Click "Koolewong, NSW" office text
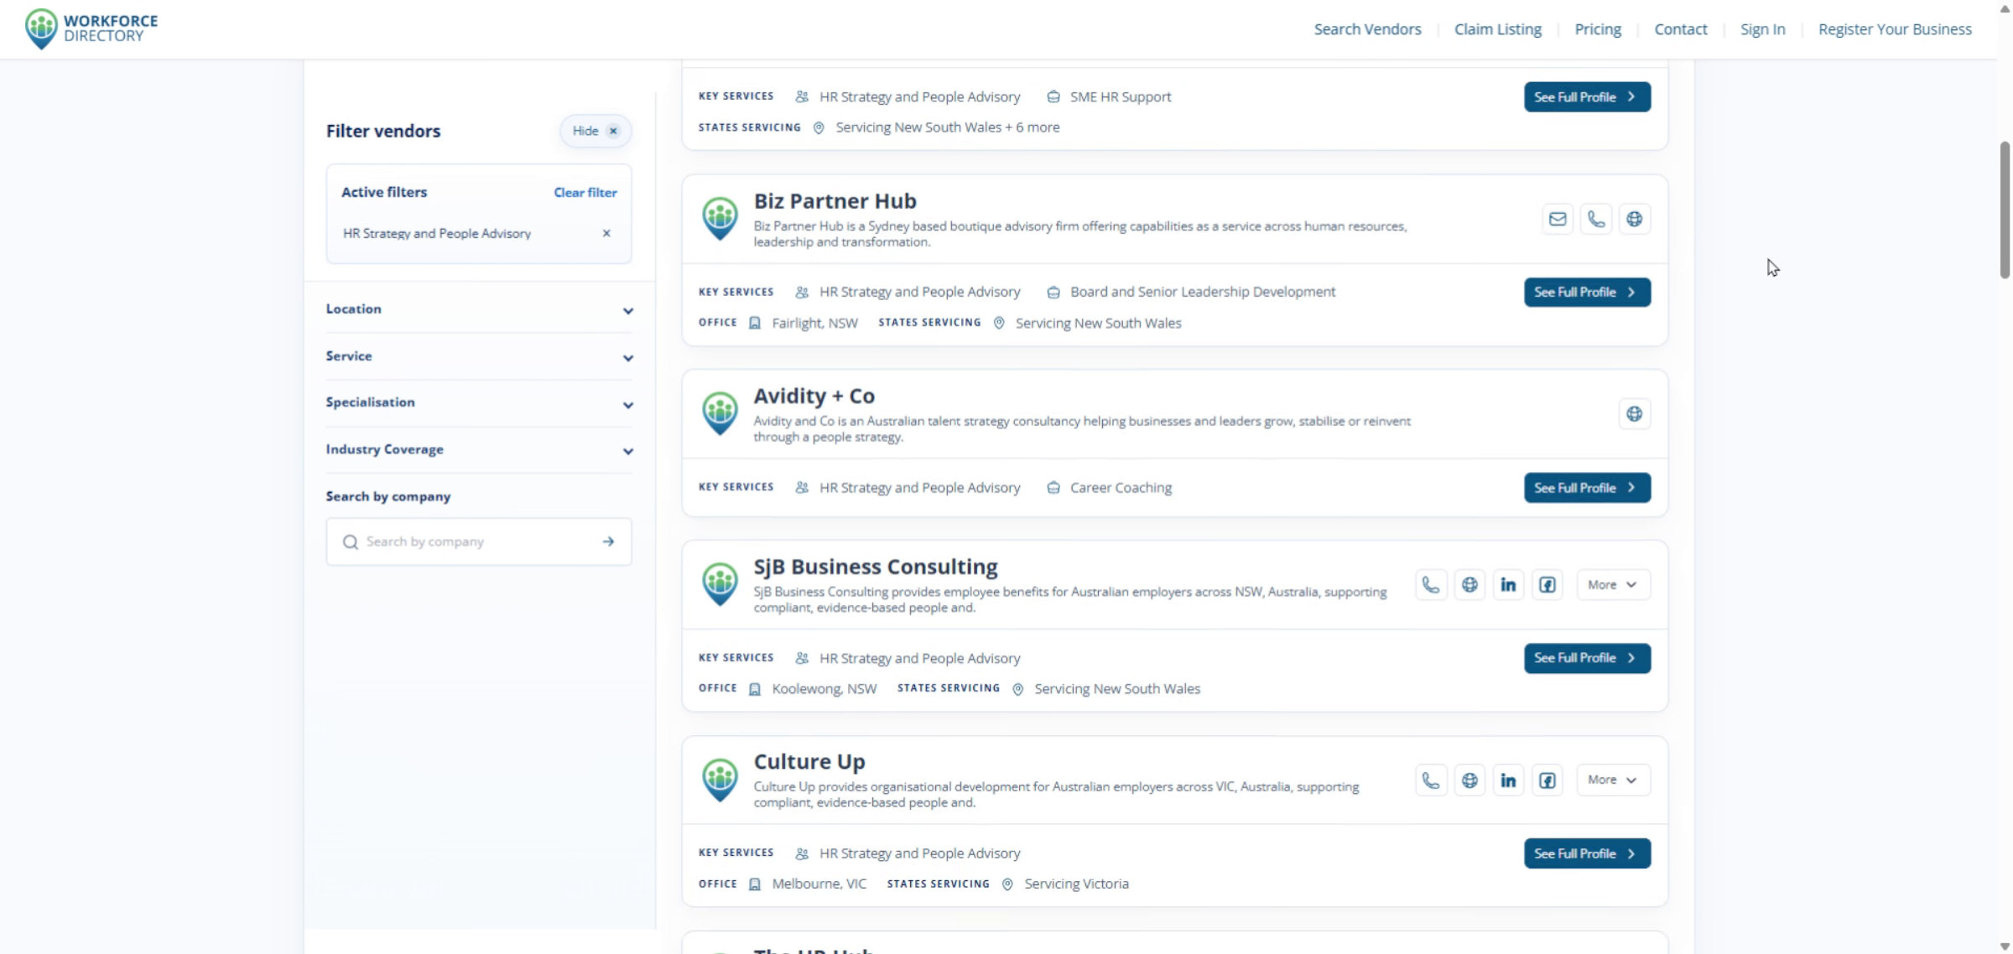This screenshot has width=2013, height=954. click(x=824, y=689)
